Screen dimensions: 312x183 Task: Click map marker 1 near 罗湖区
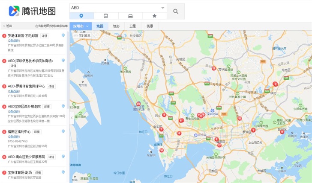253,130
